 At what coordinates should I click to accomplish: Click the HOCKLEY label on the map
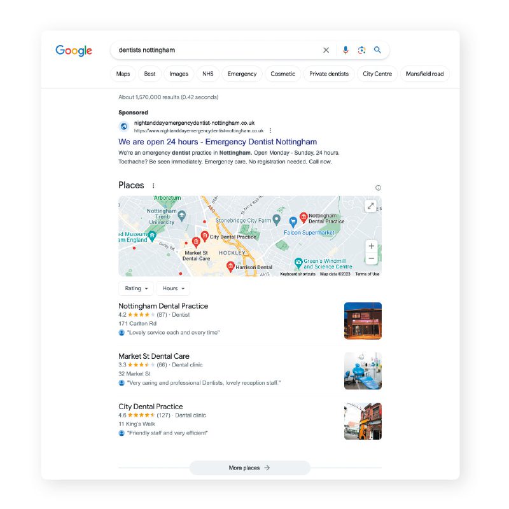coord(232,253)
